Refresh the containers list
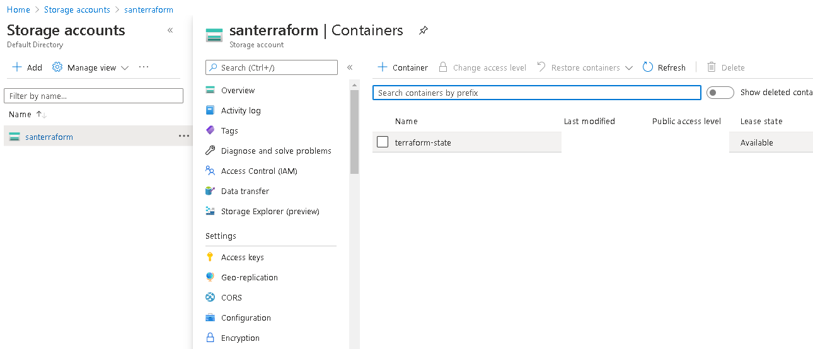 coord(664,67)
